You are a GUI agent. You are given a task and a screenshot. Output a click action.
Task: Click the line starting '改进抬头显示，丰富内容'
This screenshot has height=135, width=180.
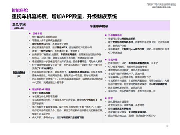coord(126,105)
